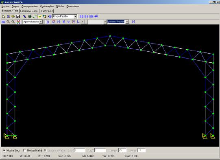Select the blue pencil draw tool

tap(25, 16)
